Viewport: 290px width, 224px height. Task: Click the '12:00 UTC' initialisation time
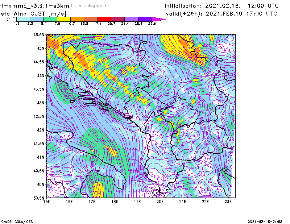[x=263, y=6]
